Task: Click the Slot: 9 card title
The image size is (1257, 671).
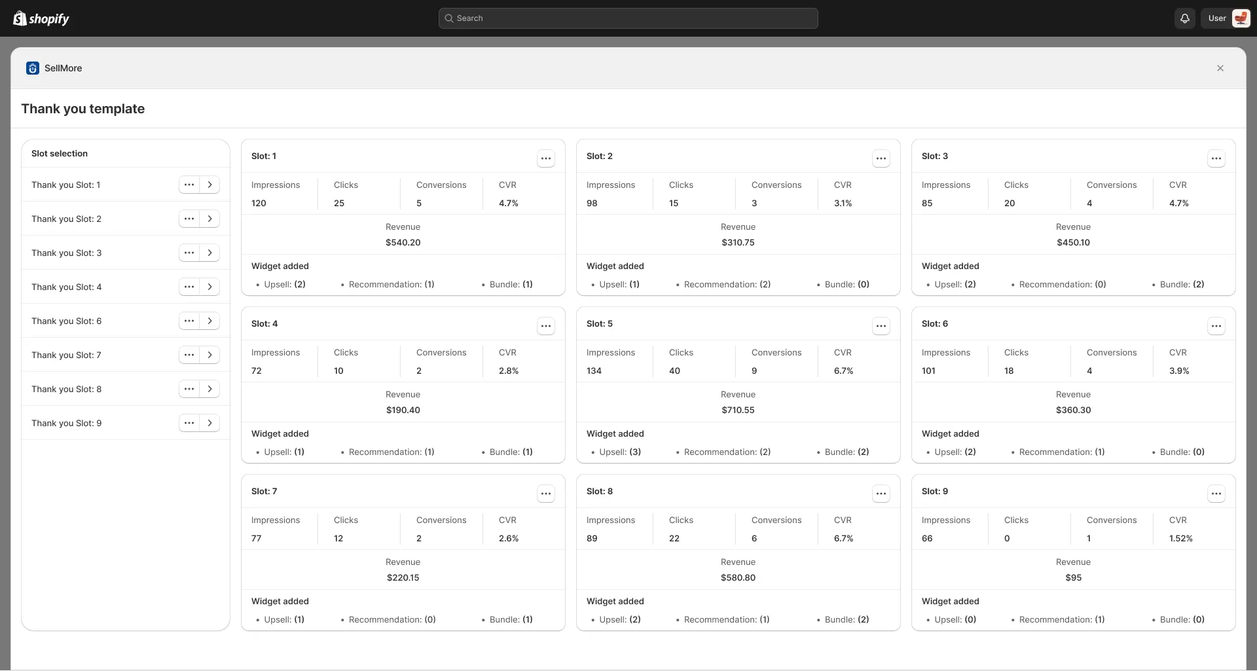Action: pyautogui.click(x=935, y=491)
